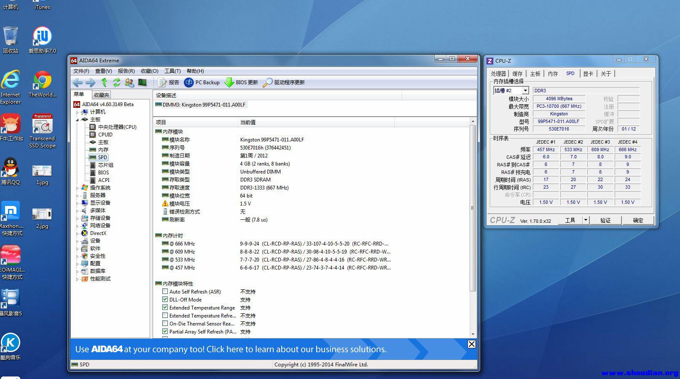The height and width of the screenshot is (379, 680).
Task: Toggle Extended Temperature Range checkbox
Action: 165,307
